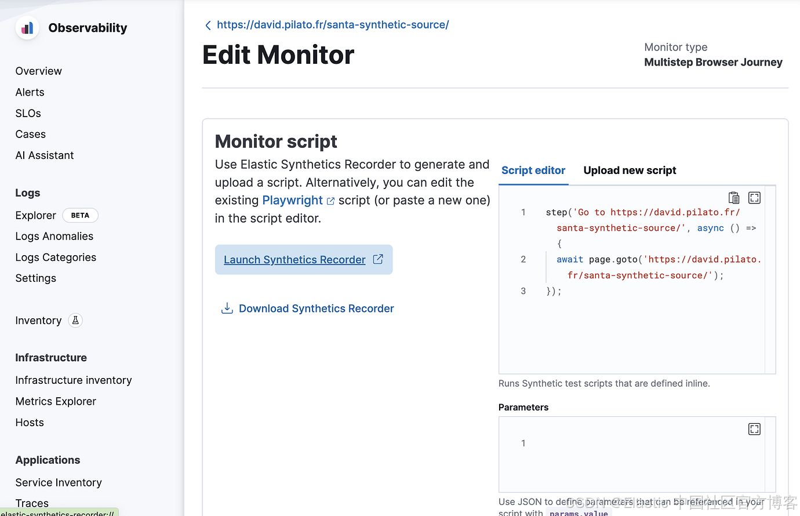Open Overview in the sidebar

click(x=39, y=71)
